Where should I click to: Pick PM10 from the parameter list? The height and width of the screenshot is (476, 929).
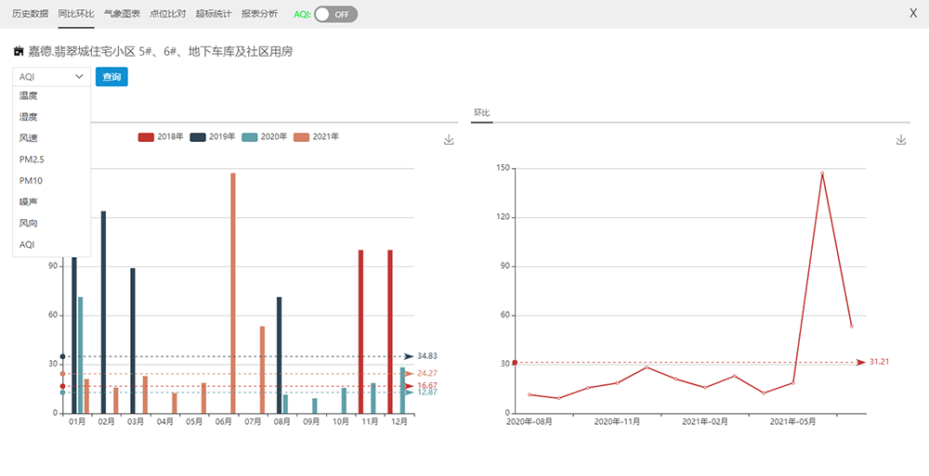coord(31,181)
